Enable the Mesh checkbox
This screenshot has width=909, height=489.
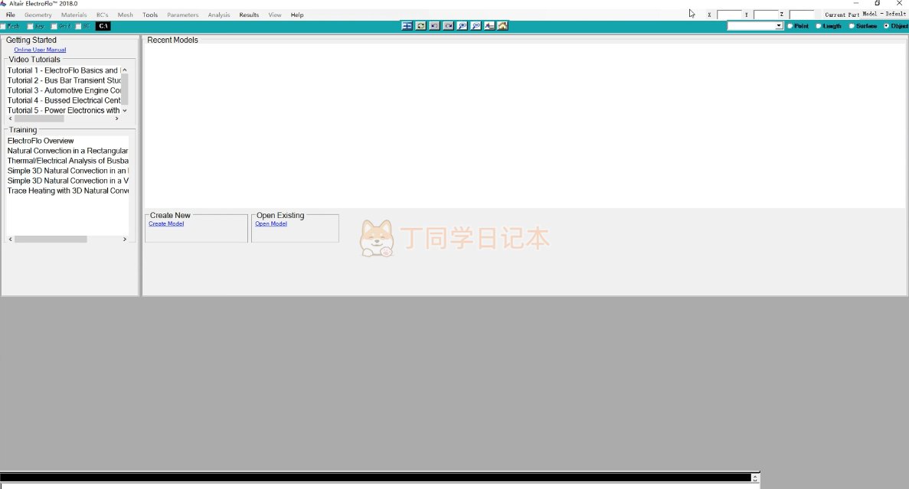pos(4,27)
